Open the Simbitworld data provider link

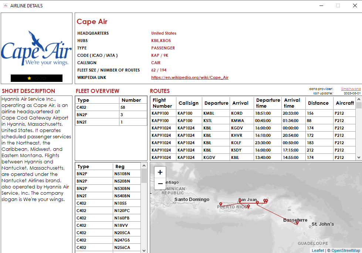[351, 89]
